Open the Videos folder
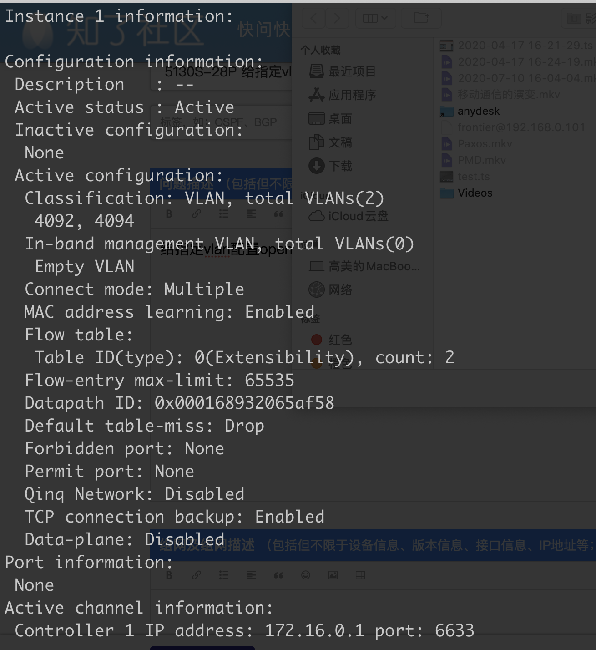This screenshot has height=650, width=596. (x=475, y=193)
